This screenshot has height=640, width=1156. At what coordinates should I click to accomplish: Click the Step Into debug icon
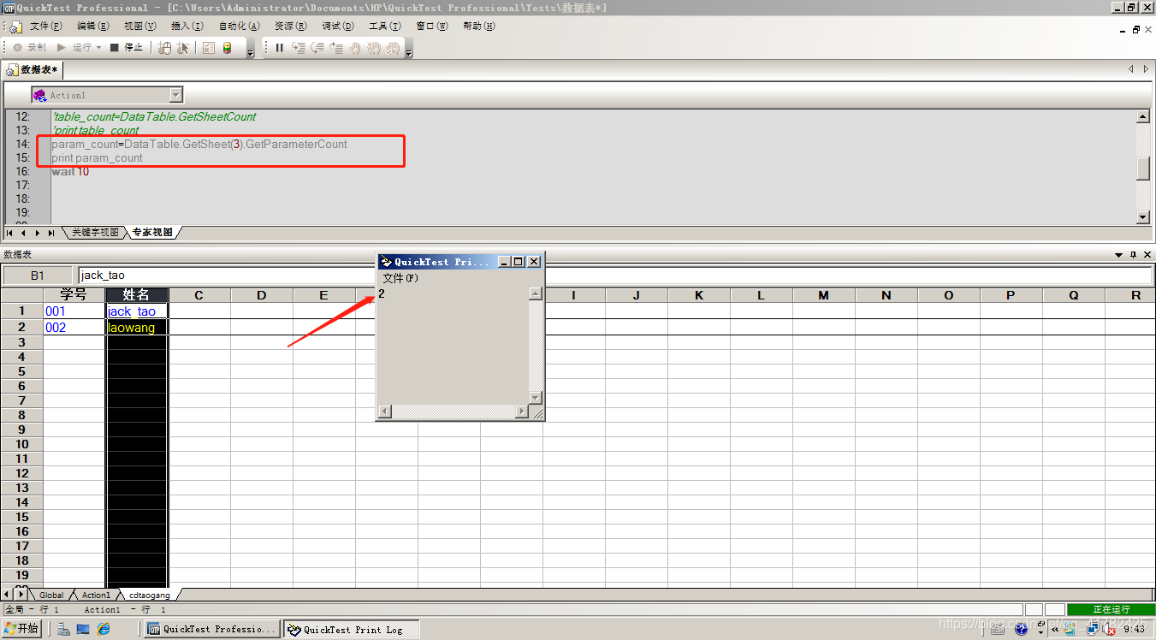pos(299,48)
